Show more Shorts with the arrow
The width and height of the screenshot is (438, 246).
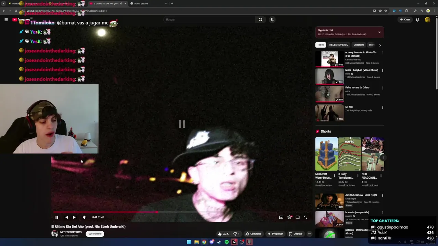tap(383, 158)
